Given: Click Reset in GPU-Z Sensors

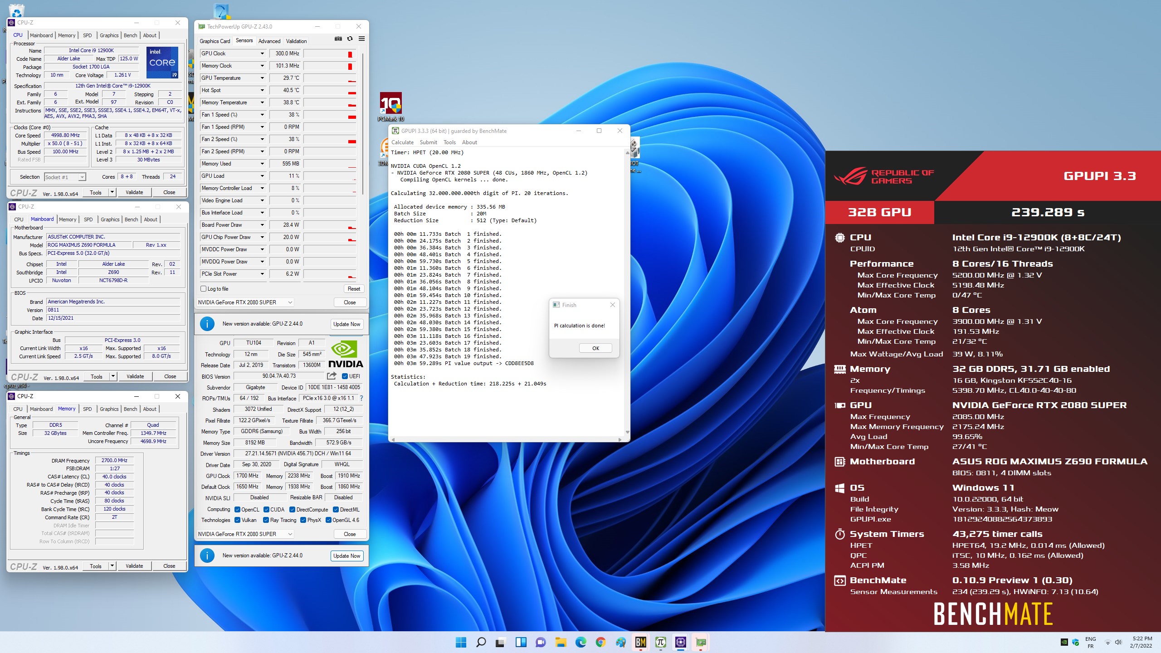Looking at the screenshot, I should 354,289.
